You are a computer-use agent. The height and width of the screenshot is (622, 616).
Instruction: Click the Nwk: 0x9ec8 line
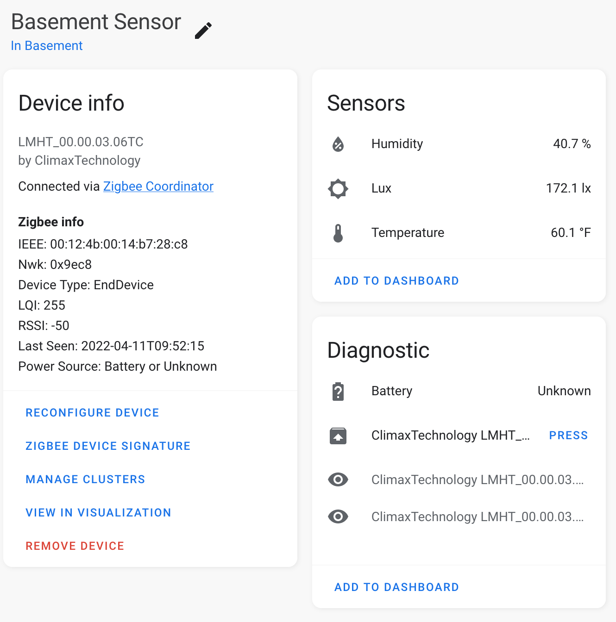coord(55,265)
